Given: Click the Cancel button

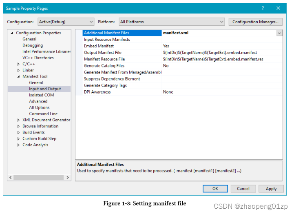Looking at the screenshot, I should click(243, 189).
